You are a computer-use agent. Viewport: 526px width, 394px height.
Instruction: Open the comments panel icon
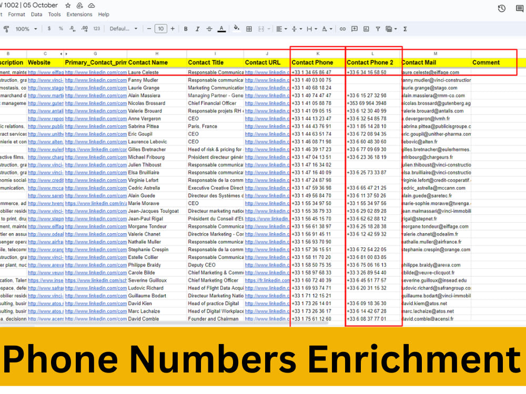tap(520, 9)
